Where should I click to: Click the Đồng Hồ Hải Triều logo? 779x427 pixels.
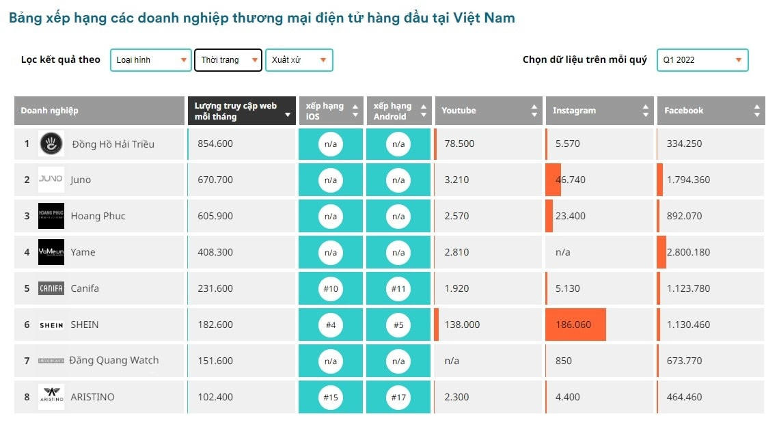point(51,143)
